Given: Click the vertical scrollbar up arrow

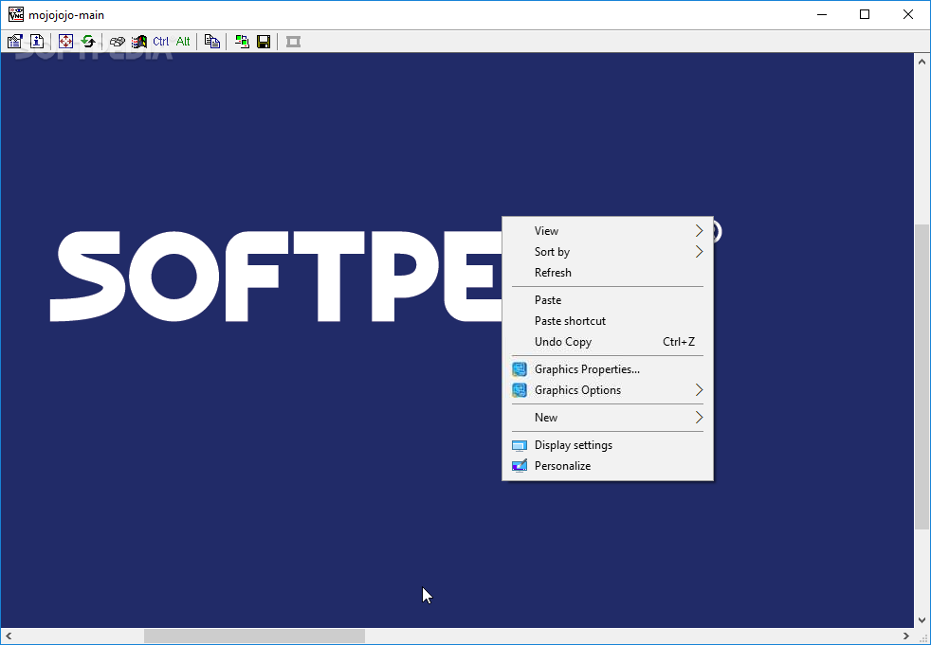Looking at the screenshot, I should (x=922, y=62).
